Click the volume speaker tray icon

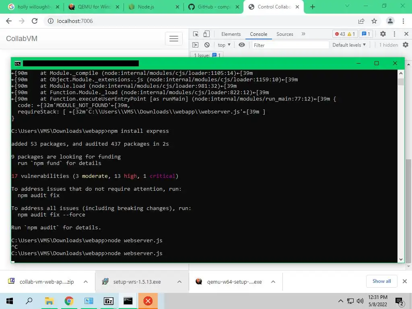(360, 301)
